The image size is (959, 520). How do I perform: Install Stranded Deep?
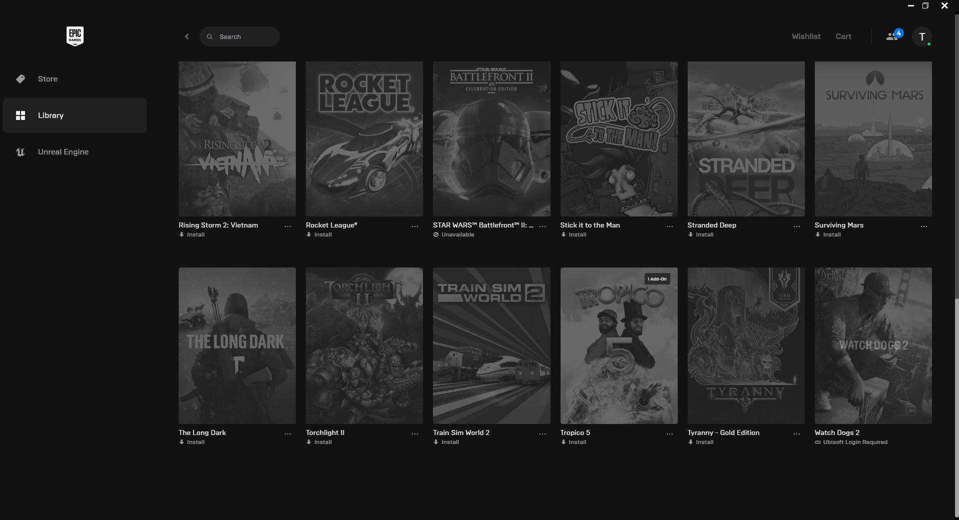[701, 234]
